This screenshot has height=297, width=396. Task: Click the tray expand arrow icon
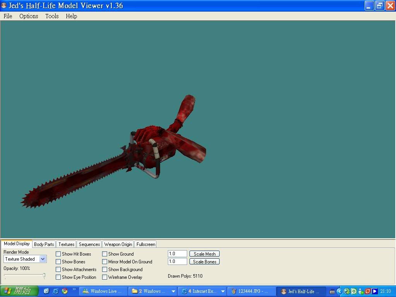pyautogui.click(x=340, y=291)
